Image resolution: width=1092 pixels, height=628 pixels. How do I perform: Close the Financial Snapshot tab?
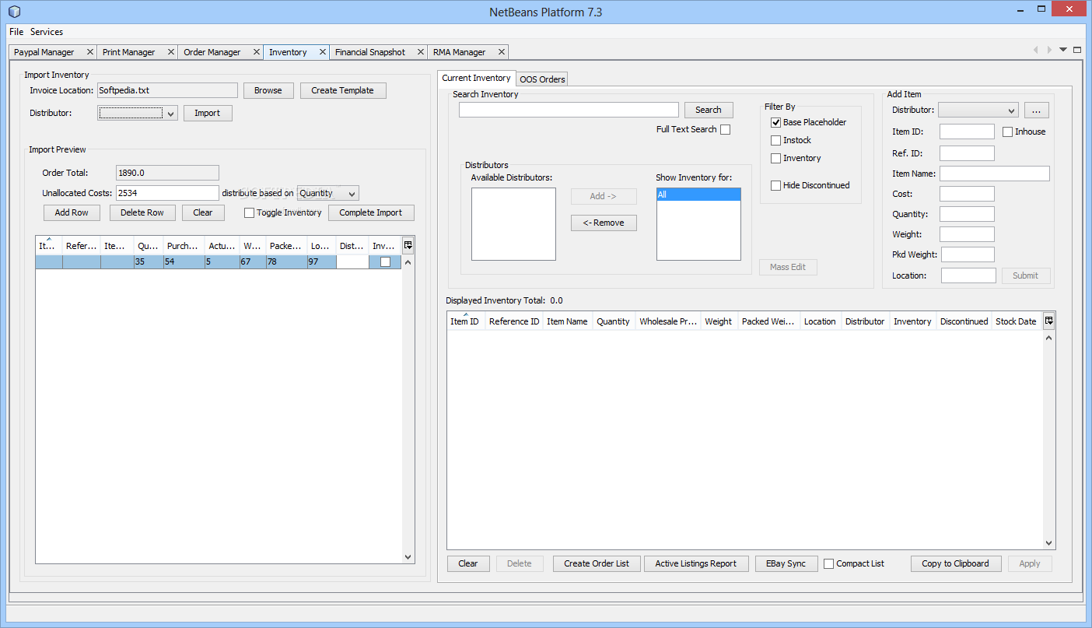coord(420,52)
